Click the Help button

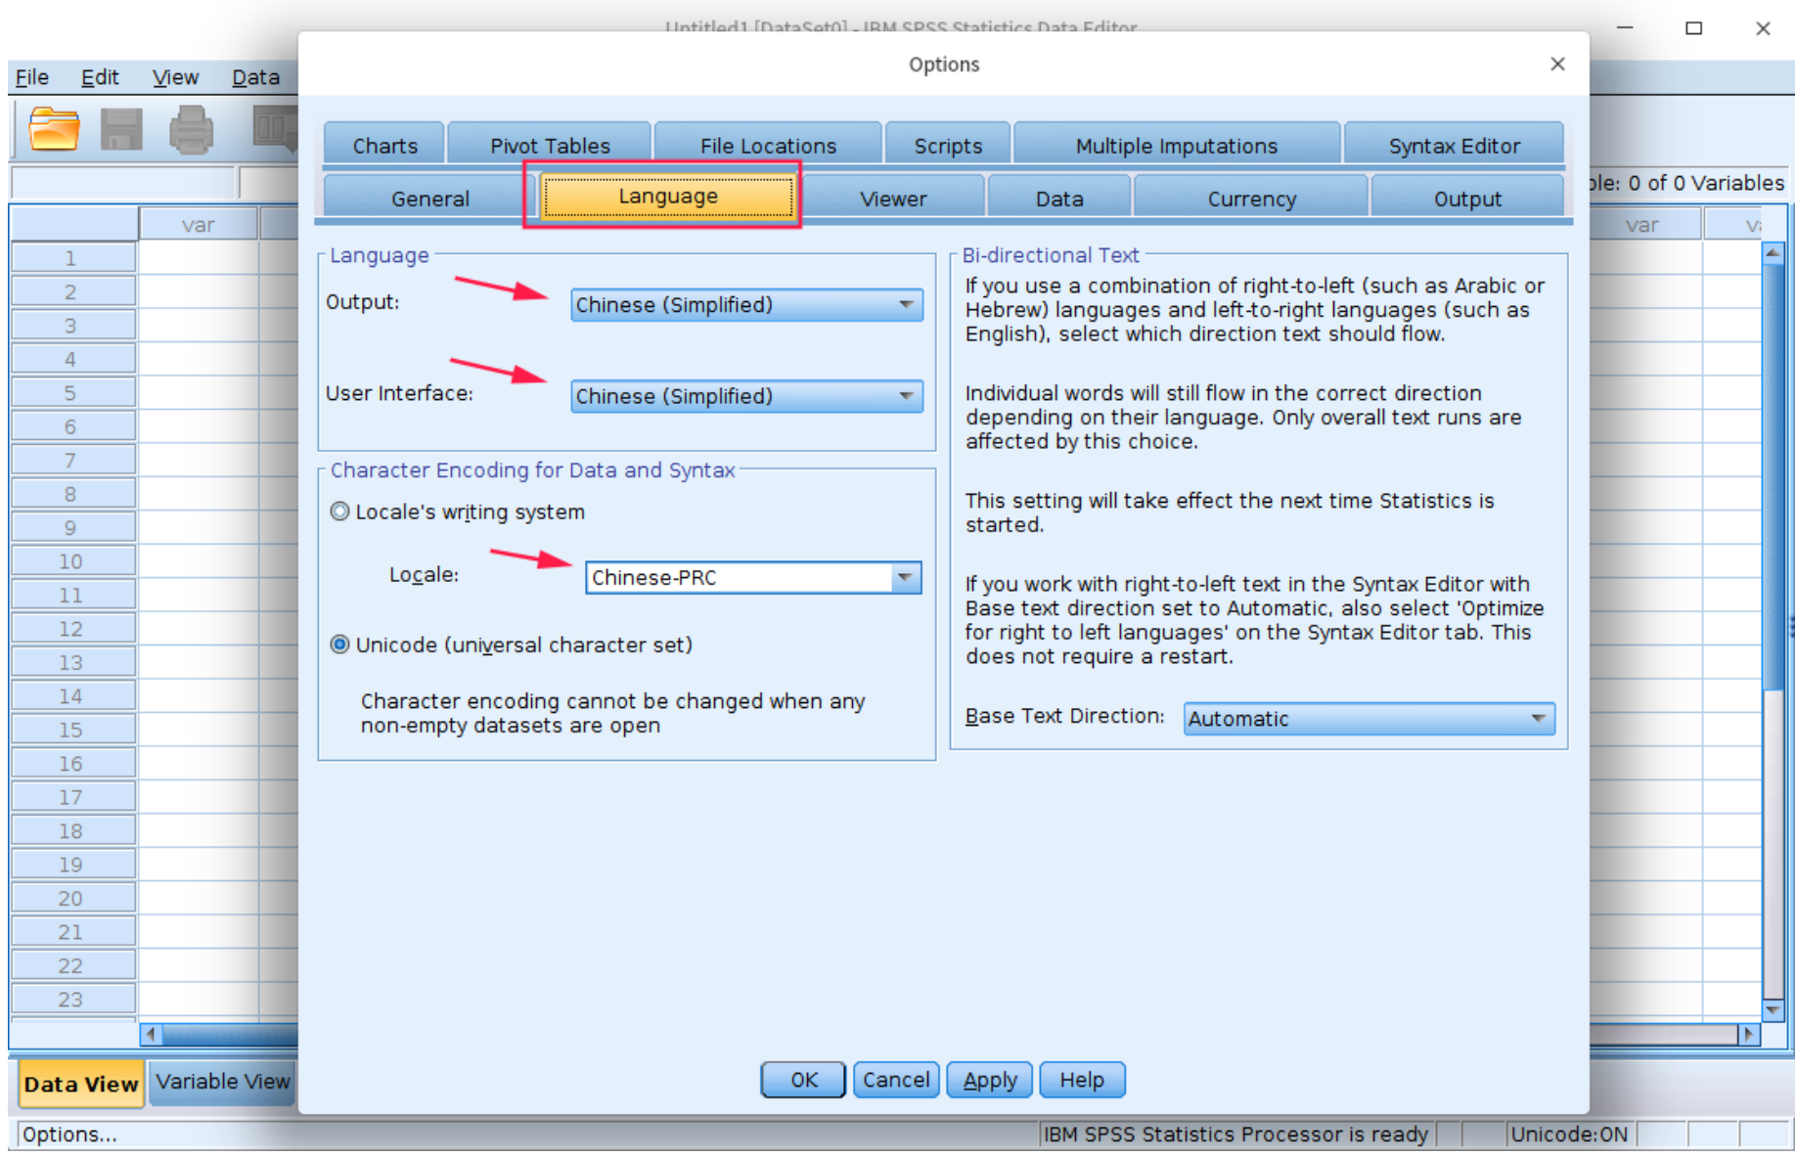[x=1082, y=1080]
